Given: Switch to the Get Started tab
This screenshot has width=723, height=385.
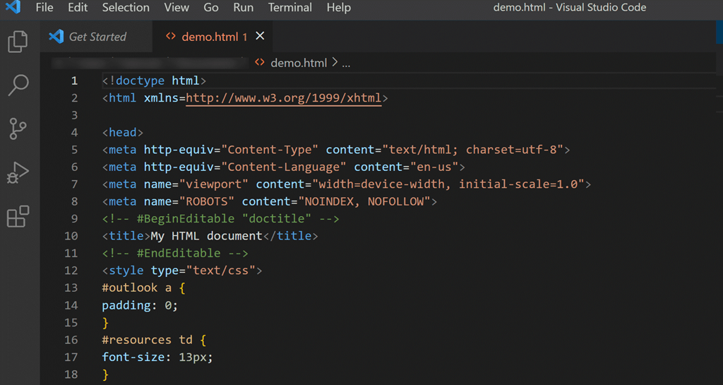Looking at the screenshot, I should click(96, 37).
